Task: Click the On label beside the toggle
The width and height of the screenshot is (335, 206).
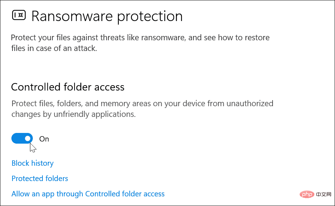Action: click(x=44, y=139)
